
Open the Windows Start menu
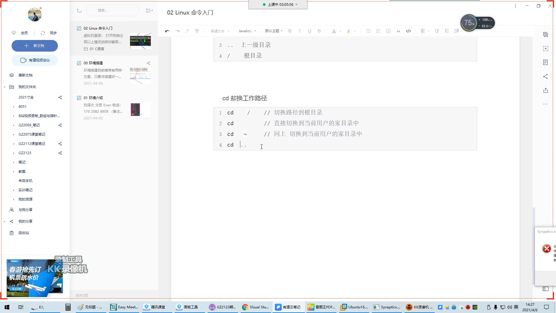(x=7, y=307)
